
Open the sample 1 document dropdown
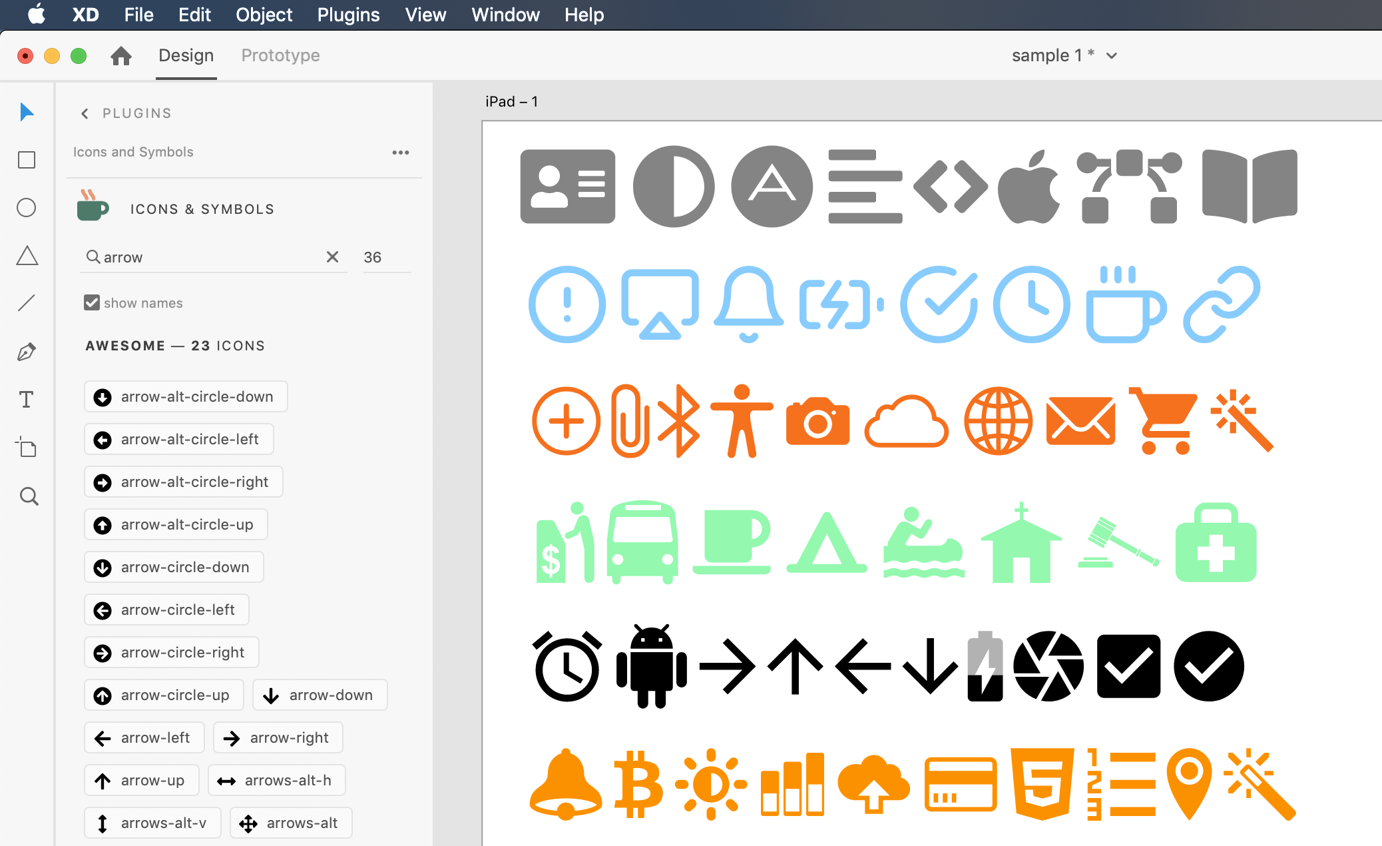click(x=1112, y=56)
